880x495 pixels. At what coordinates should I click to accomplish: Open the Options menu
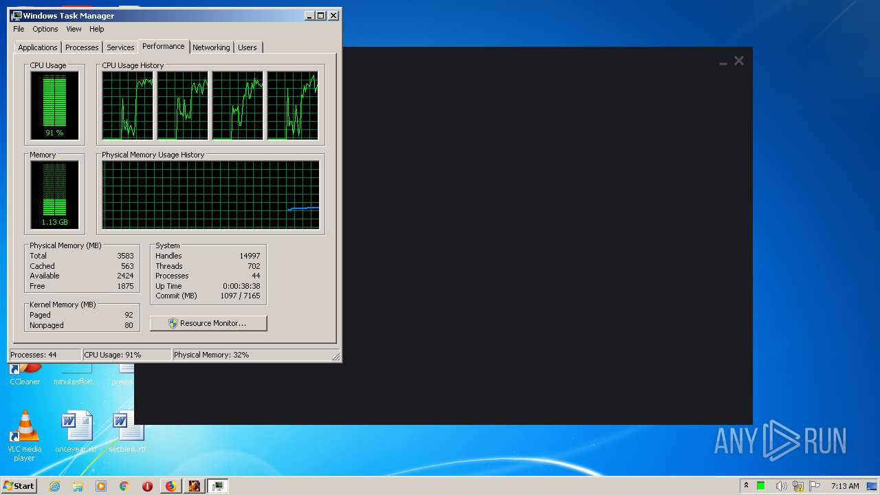[x=45, y=29]
